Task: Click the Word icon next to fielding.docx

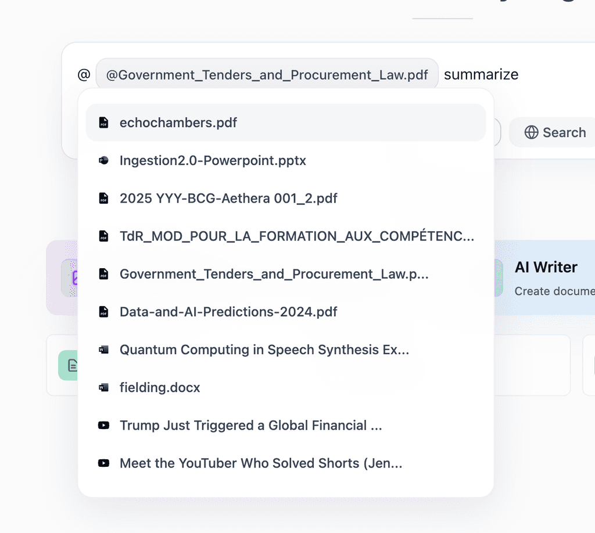Action: (103, 387)
